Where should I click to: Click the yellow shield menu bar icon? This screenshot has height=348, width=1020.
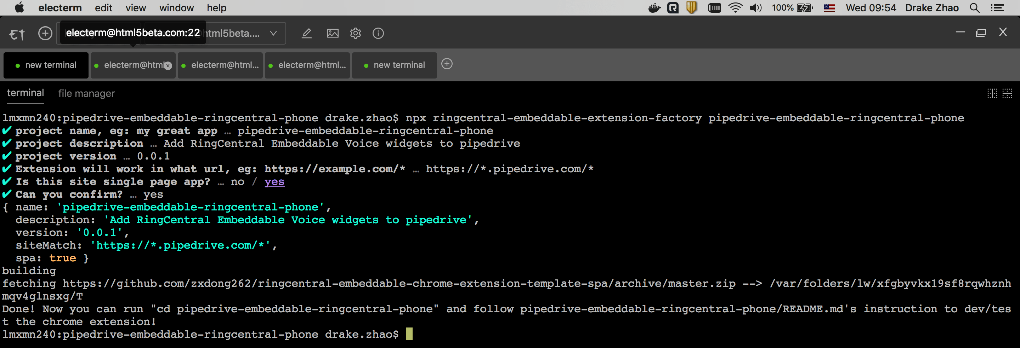pos(692,8)
